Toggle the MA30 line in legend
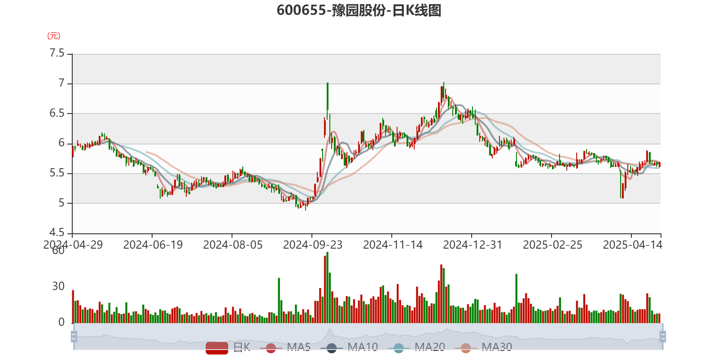Screen dimensions: 718x359 483,347
